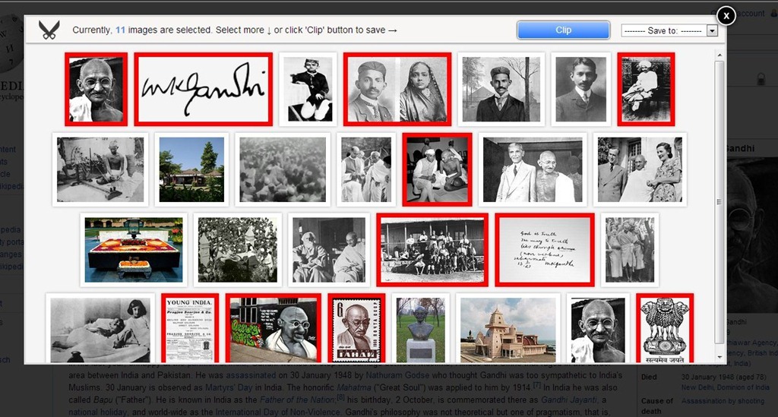Select the blurry crowd photo

click(283, 169)
